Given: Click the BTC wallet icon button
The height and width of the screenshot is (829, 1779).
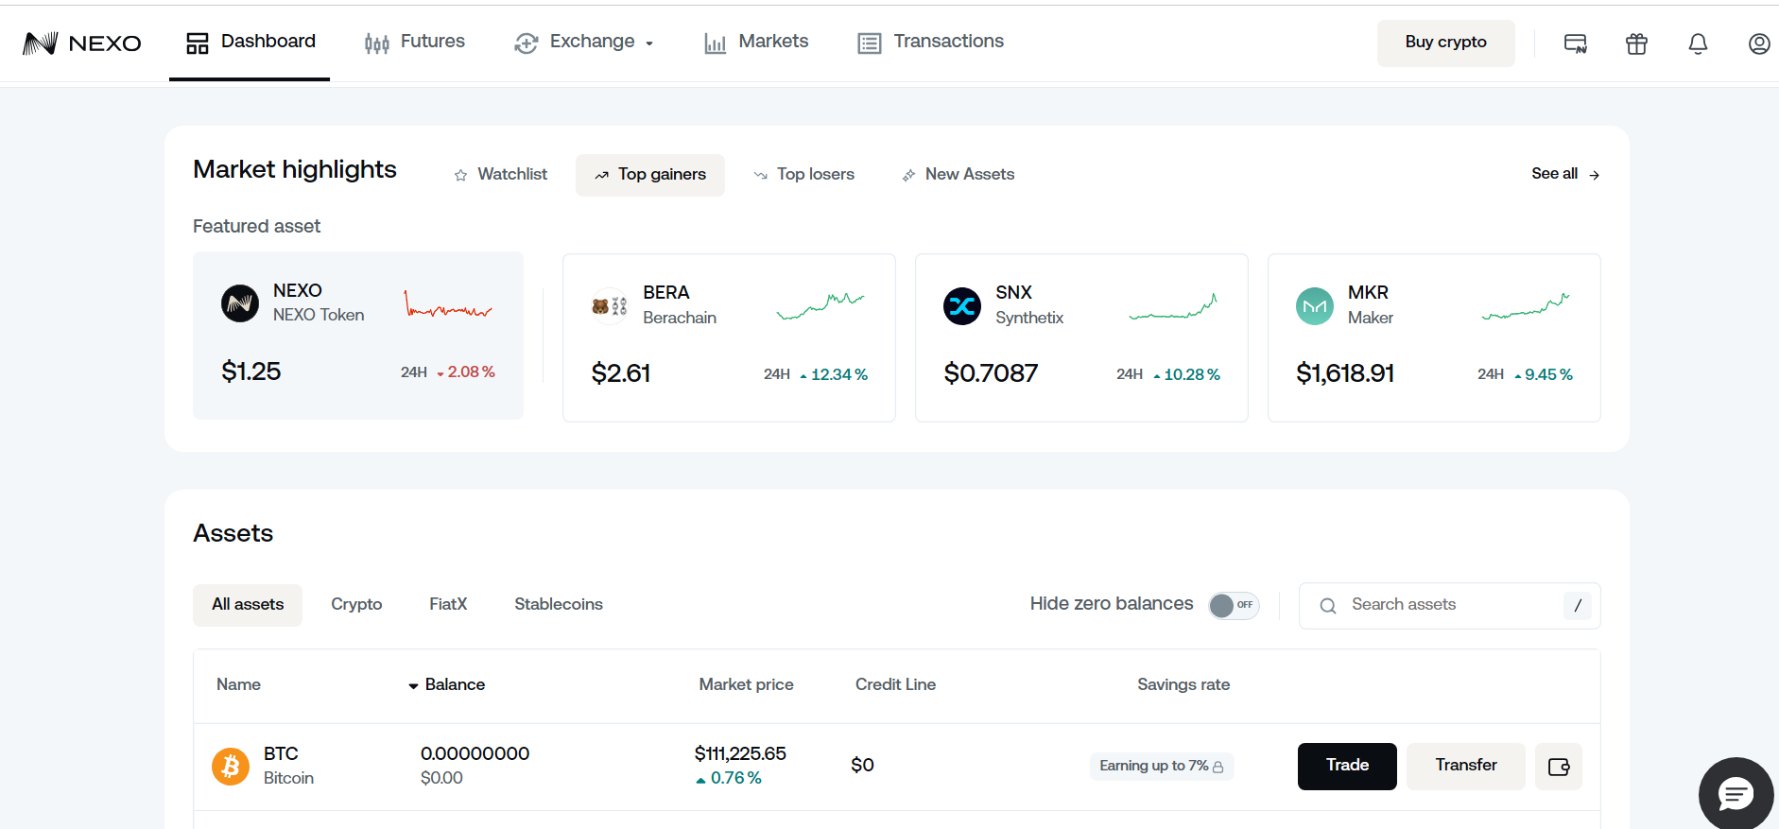Looking at the screenshot, I should 1559,767.
